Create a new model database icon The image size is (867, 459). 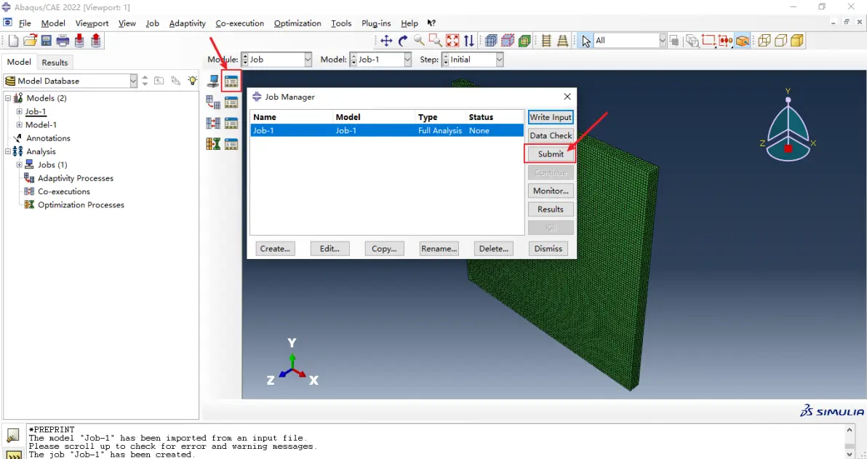tap(13, 40)
